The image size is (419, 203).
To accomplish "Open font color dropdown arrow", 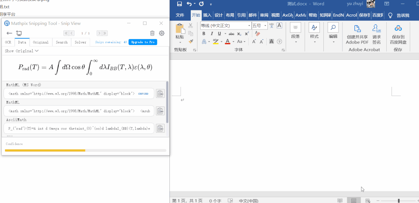I will (x=233, y=42).
